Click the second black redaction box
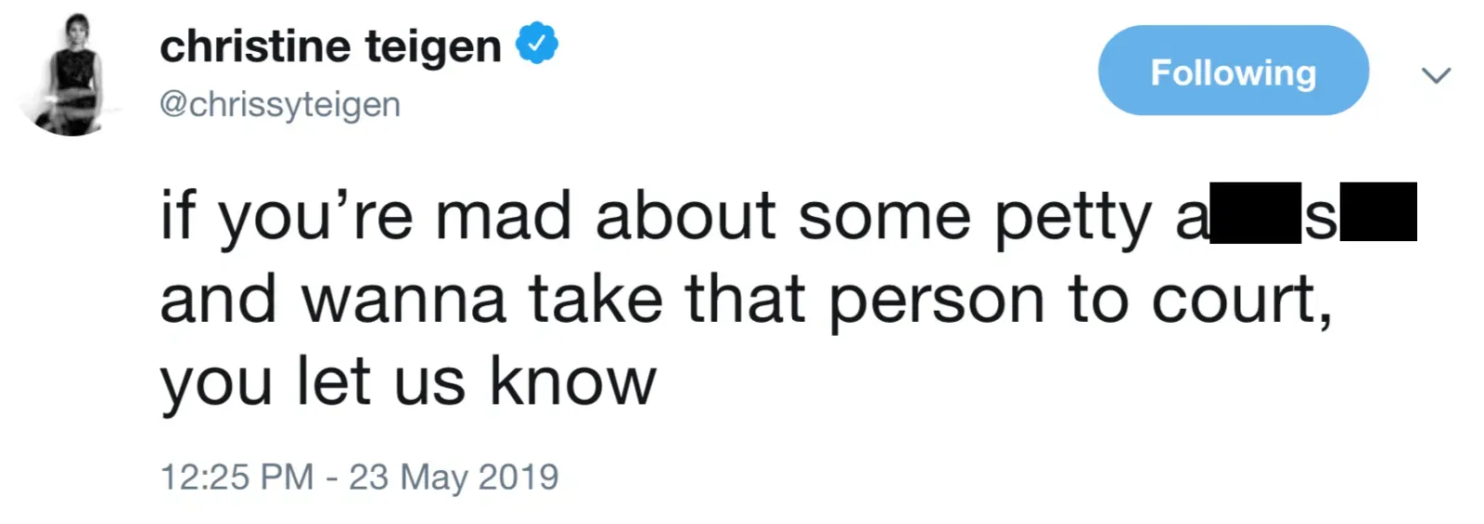 coord(1378,212)
